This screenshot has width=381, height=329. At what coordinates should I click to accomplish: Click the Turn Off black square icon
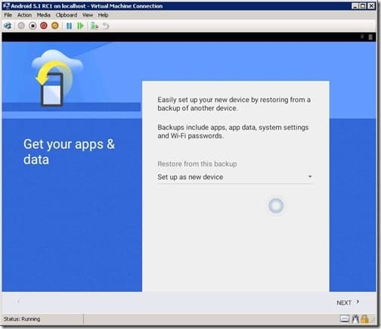(33, 26)
